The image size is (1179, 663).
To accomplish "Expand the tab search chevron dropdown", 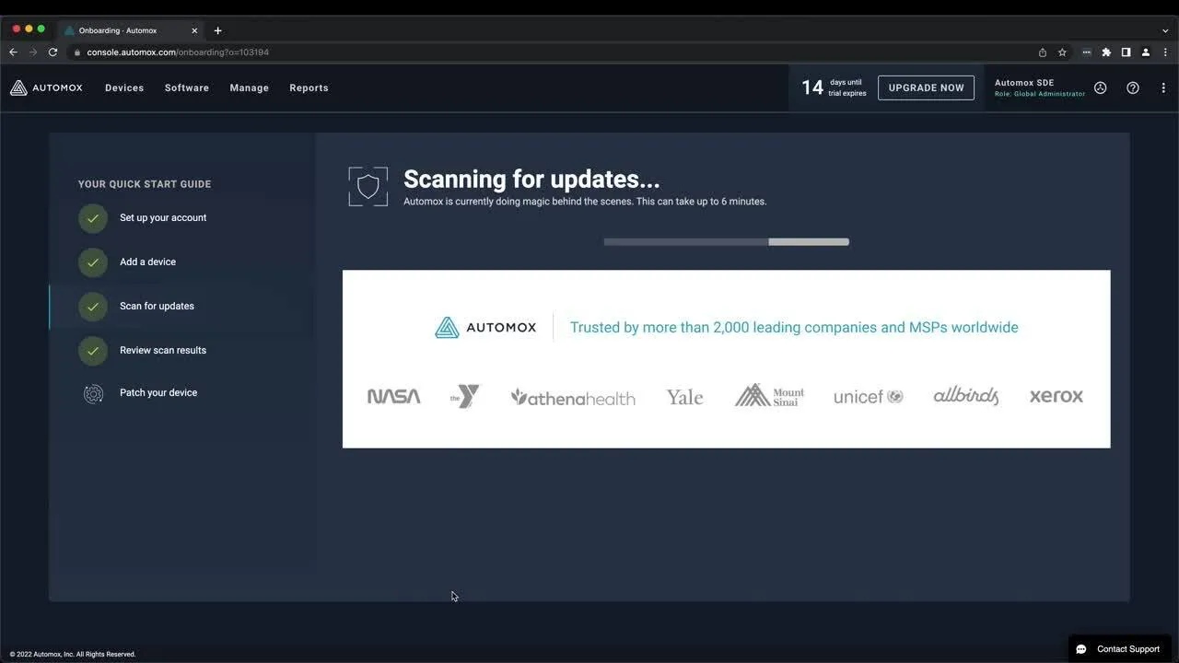I will pyautogui.click(x=1165, y=30).
